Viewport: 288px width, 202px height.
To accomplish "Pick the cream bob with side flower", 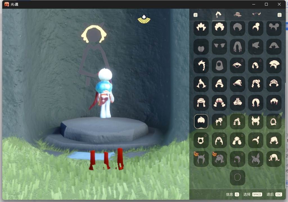I will tap(274, 159).
